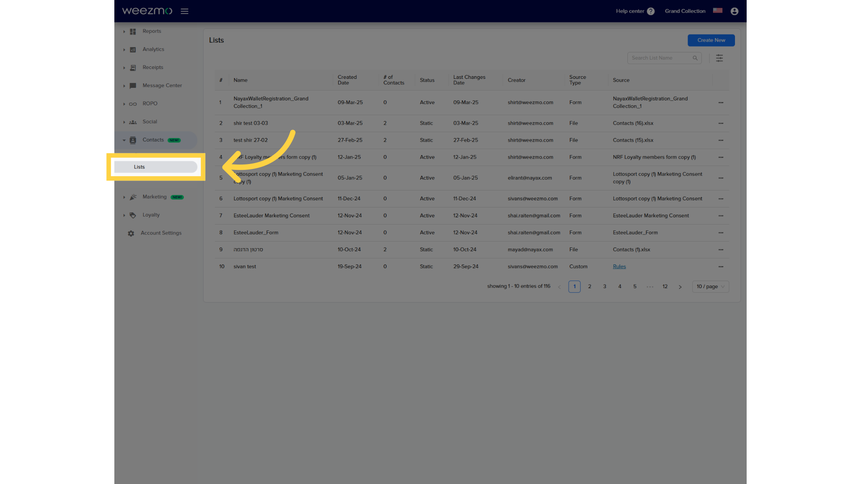Expand the Analytics menu arrow
Viewport: 861px width, 484px height.
pos(124,50)
